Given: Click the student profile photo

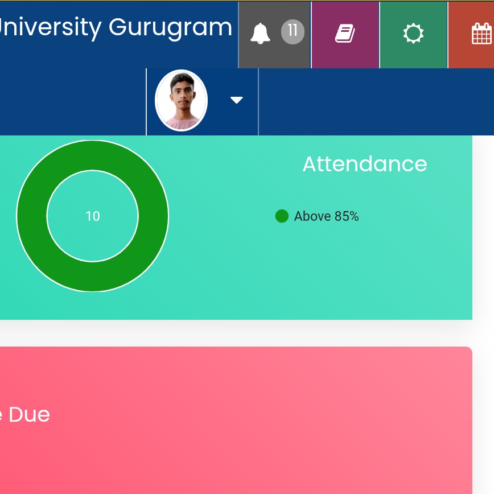Looking at the screenshot, I should [181, 100].
